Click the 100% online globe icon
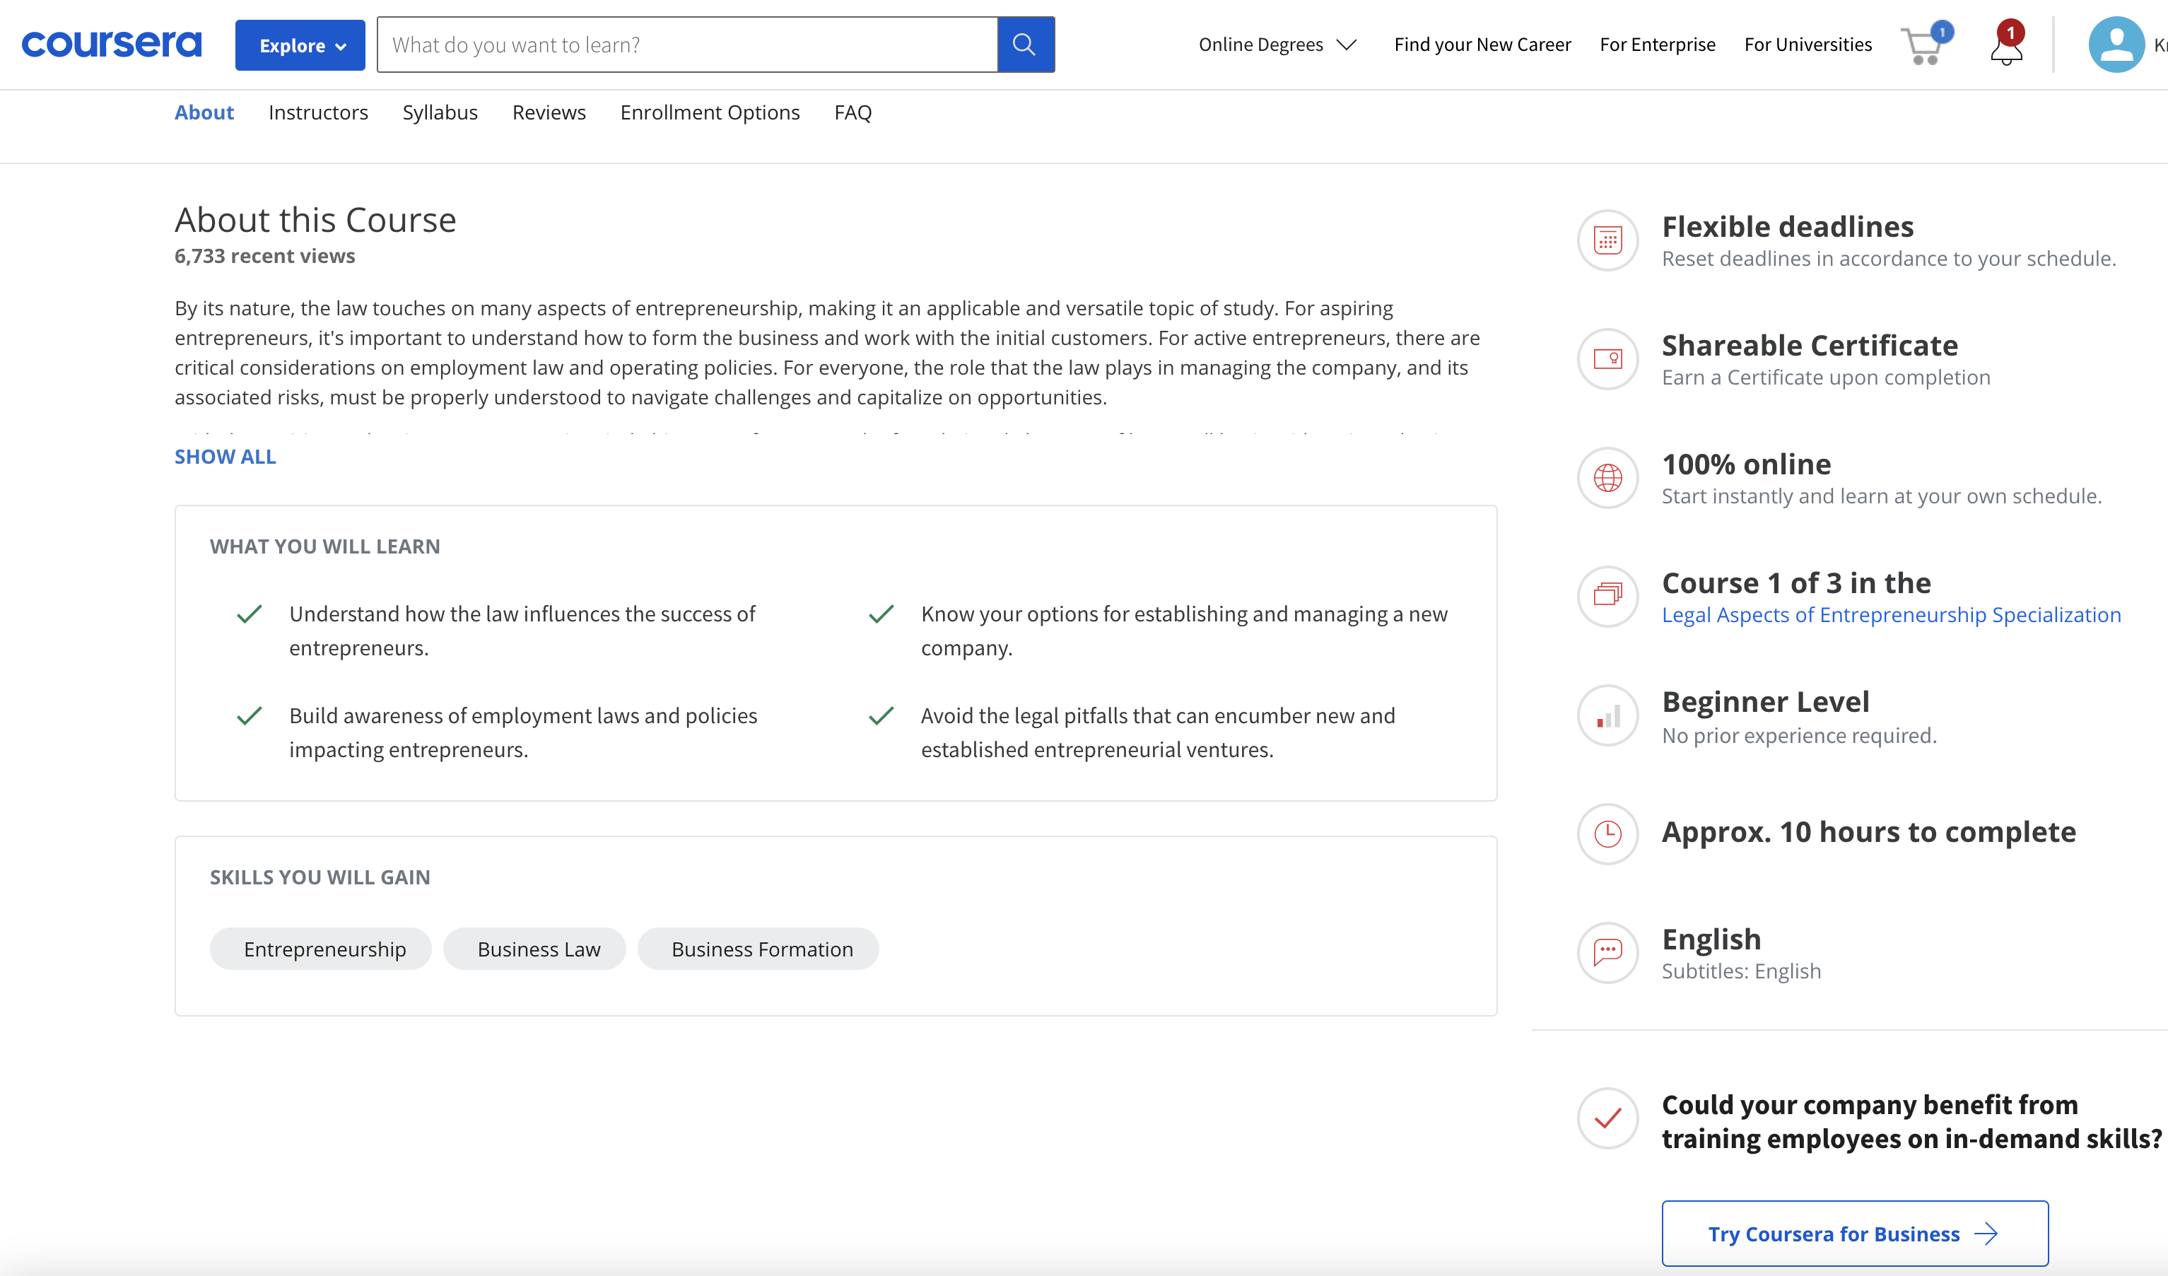2168x1276 pixels. coord(1607,478)
